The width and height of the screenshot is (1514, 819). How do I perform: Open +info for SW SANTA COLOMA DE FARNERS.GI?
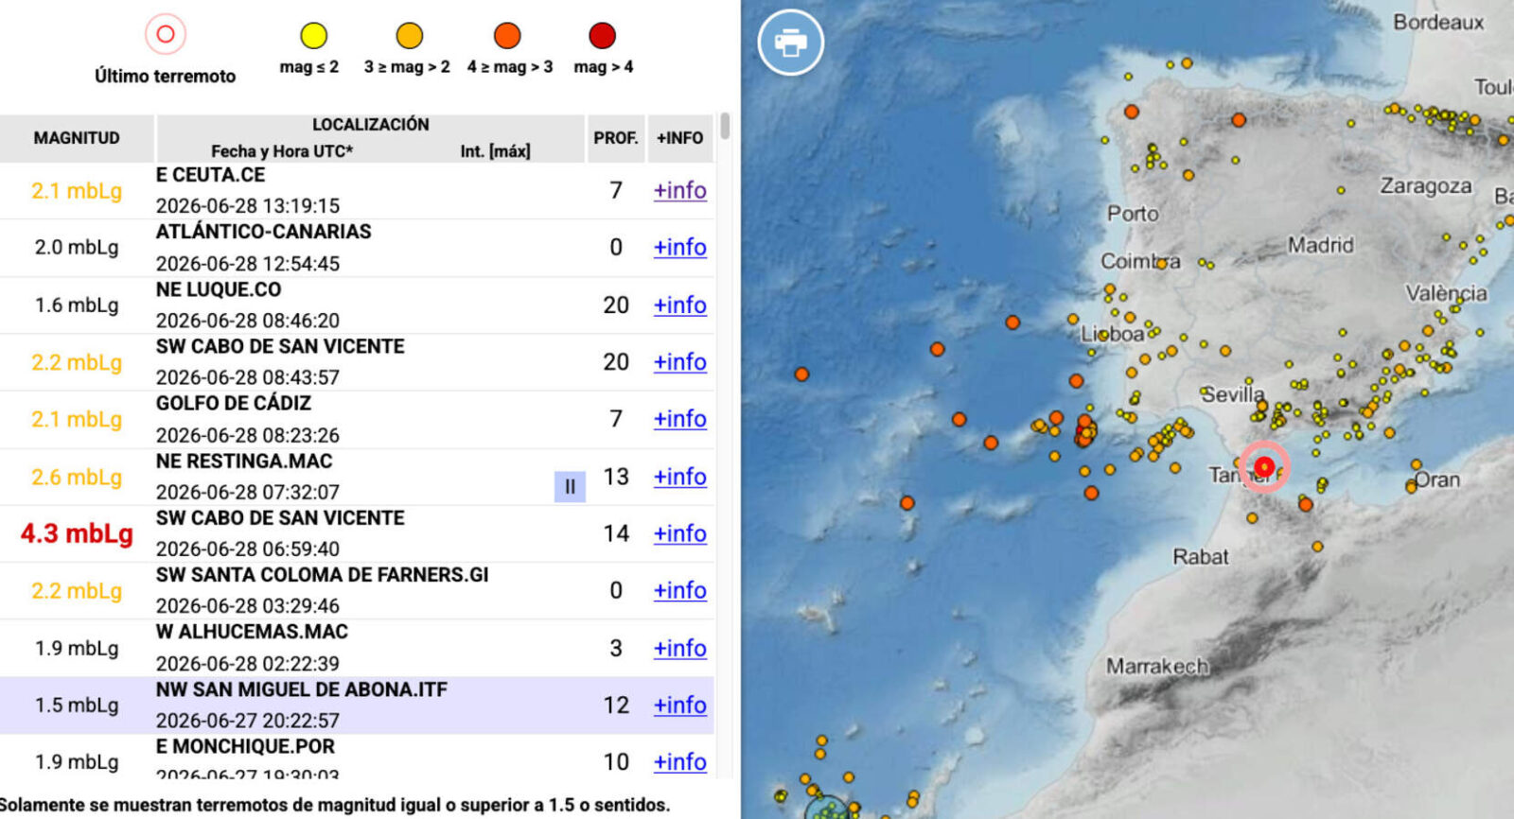click(x=679, y=590)
